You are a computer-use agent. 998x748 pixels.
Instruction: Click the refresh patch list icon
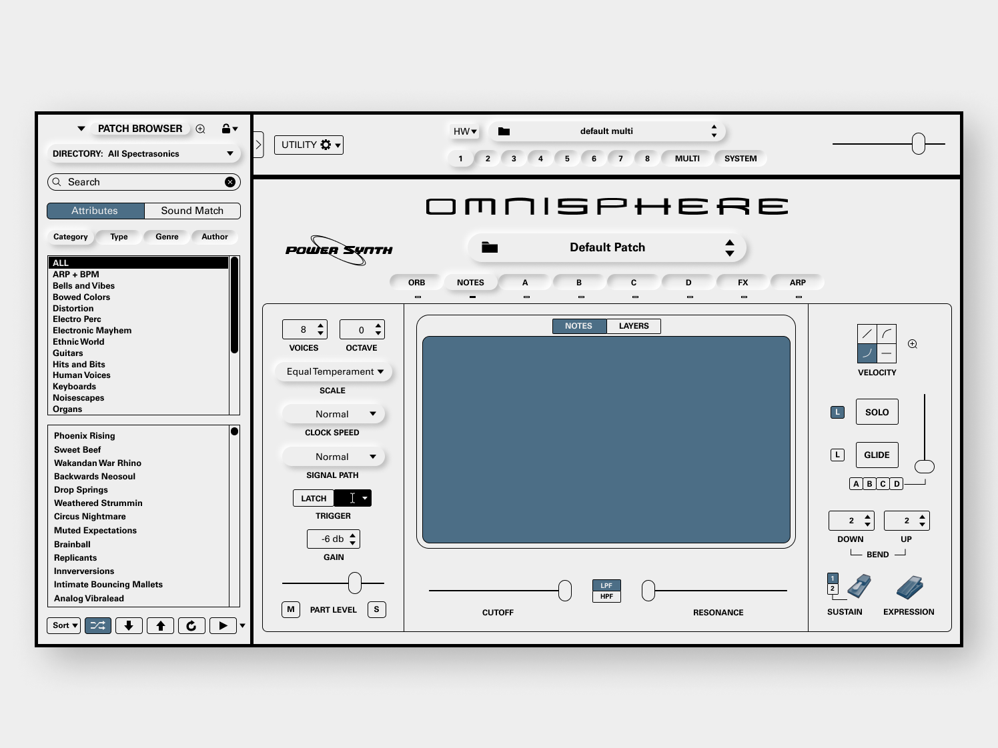pyautogui.click(x=191, y=625)
